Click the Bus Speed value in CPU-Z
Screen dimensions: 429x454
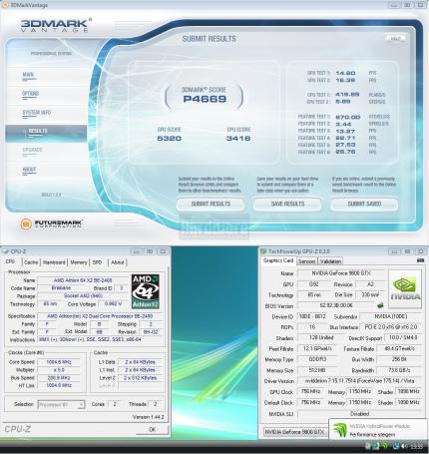(59, 378)
